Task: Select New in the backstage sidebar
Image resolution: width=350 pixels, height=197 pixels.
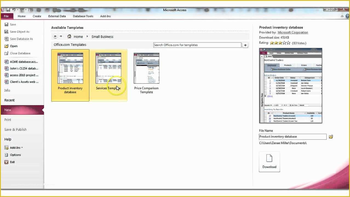Action: coord(22,110)
